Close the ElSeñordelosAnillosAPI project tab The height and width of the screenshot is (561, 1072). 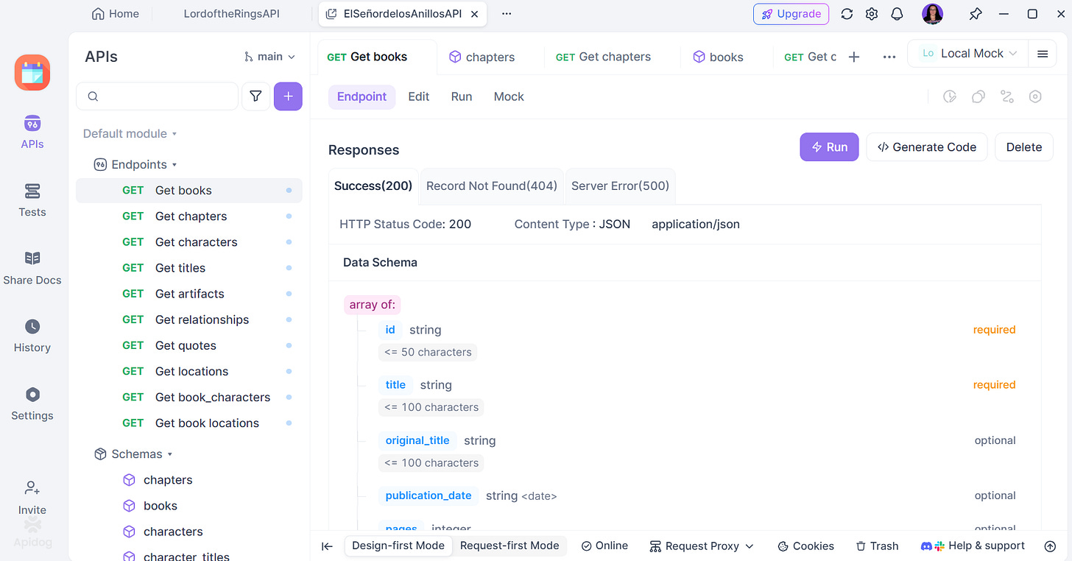tap(475, 14)
